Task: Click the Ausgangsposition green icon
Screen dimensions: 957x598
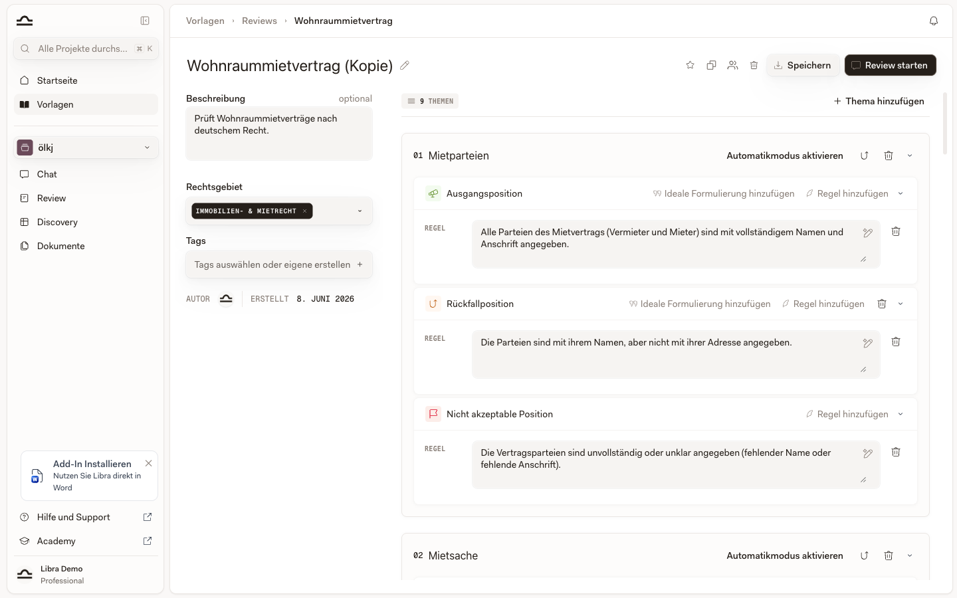Action: point(433,193)
